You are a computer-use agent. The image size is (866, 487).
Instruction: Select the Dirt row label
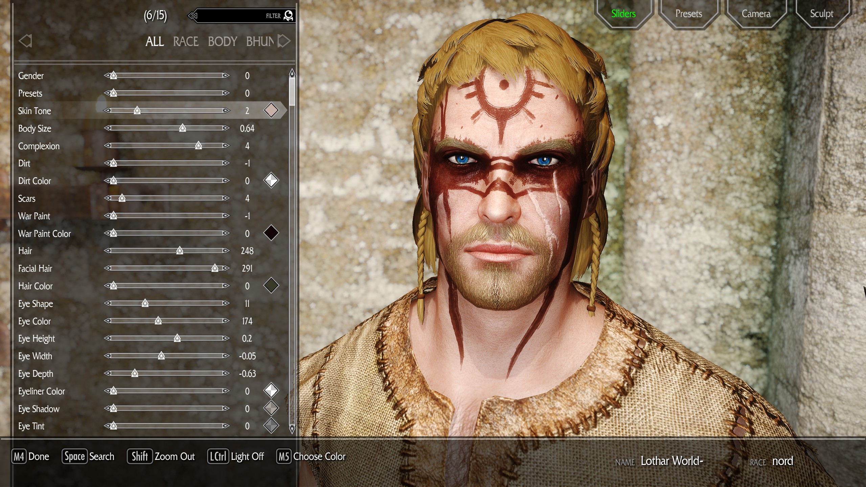(x=24, y=163)
